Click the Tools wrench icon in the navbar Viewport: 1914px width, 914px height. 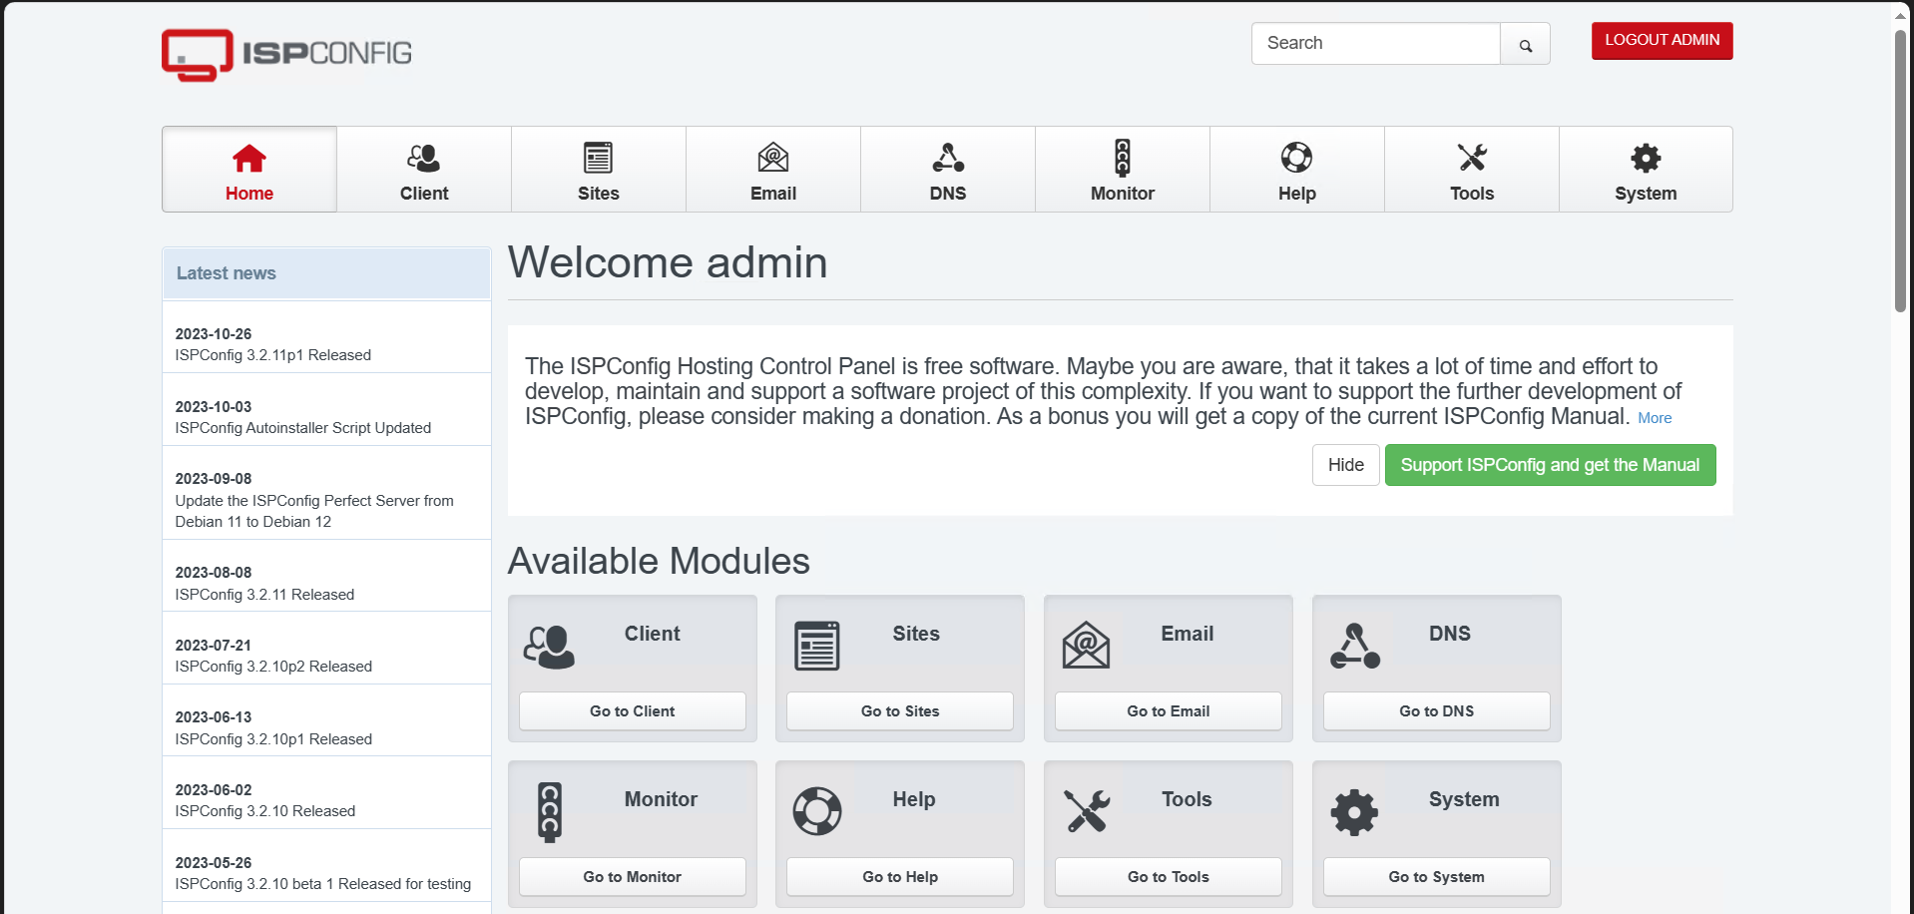(1472, 158)
